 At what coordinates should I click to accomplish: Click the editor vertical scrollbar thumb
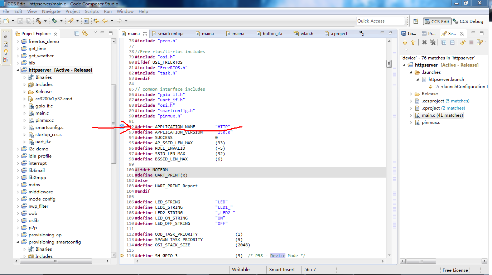pyautogui.click(x=389, y=64)
